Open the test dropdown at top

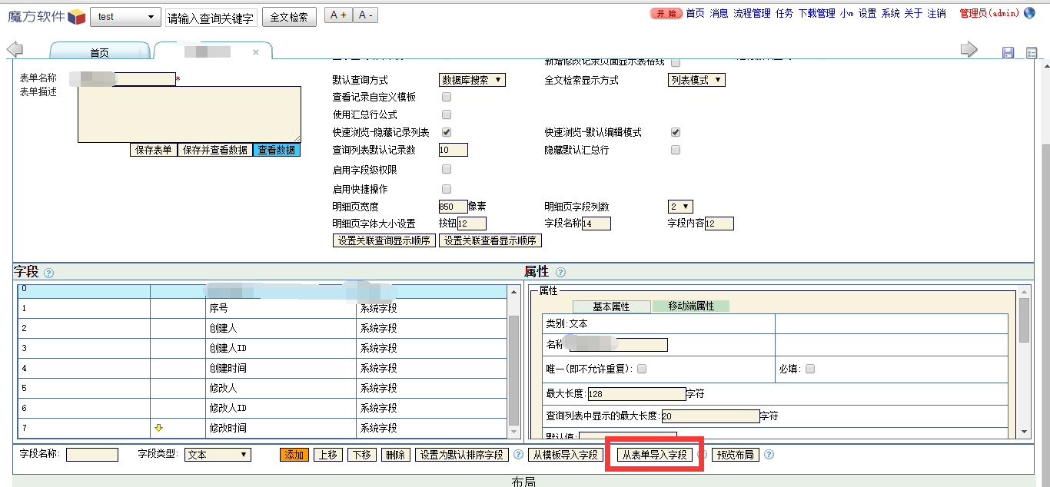(x=125, y=17)
